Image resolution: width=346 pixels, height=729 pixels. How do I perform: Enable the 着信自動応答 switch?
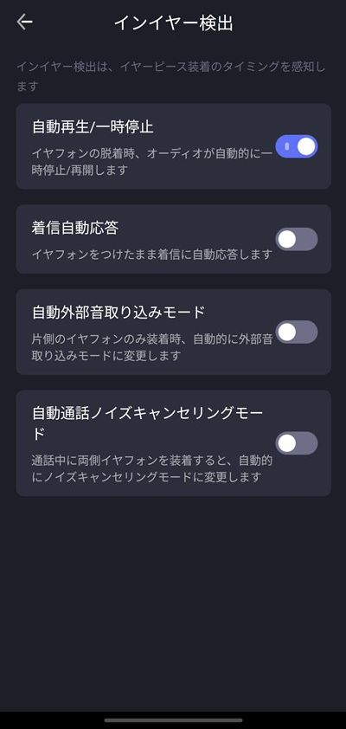pos(297,240)
